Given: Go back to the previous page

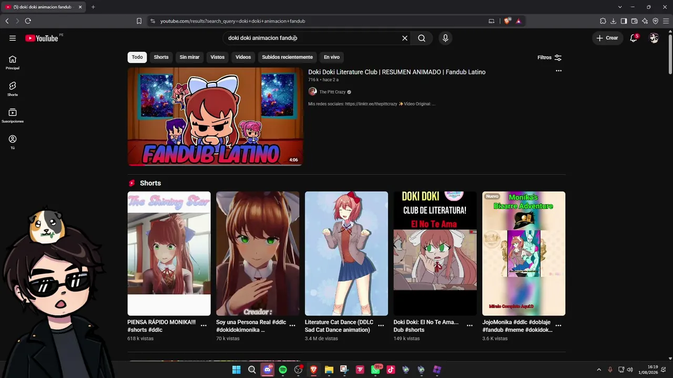Looking at the screenshot, I should click(7, 21).
